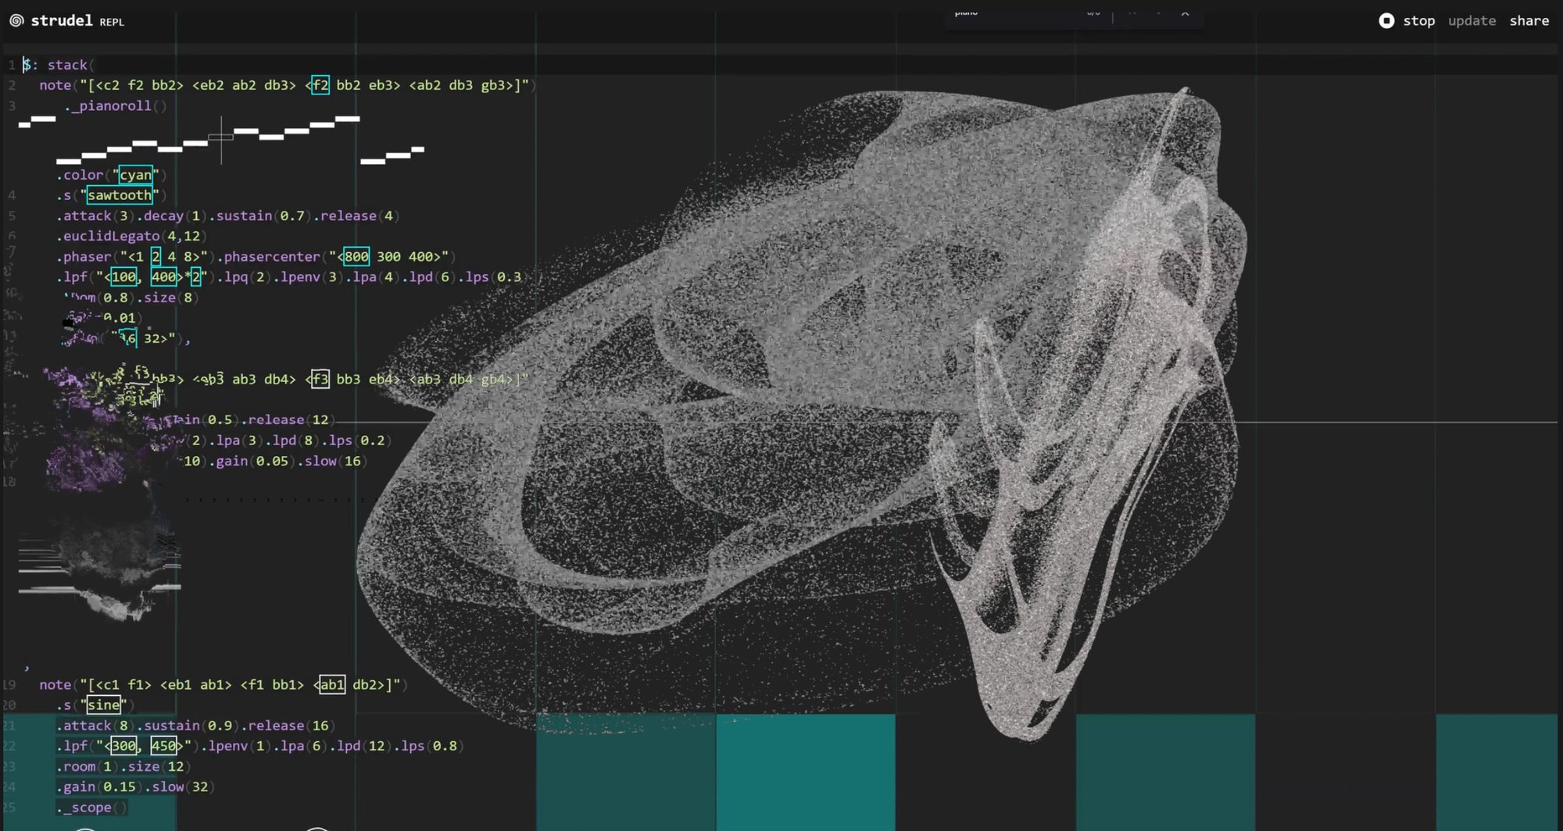Click into the search field containing 'piano'

click(x=1008, y=13)
